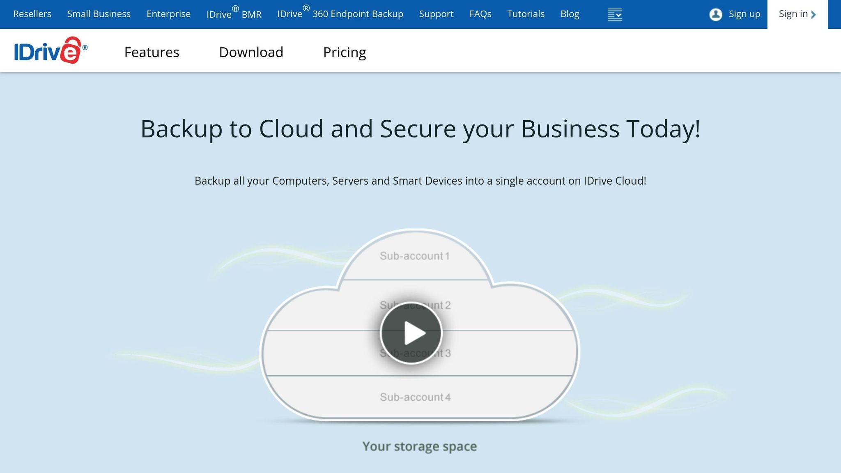The height and width of the screenshot is (473, 841).
Task: Open the Download section
Action: coord(251,52)
